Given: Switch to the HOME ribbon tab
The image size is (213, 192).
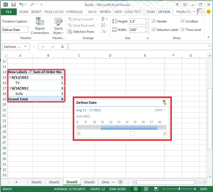Looking at the screenshot, I should click(24, 12).
